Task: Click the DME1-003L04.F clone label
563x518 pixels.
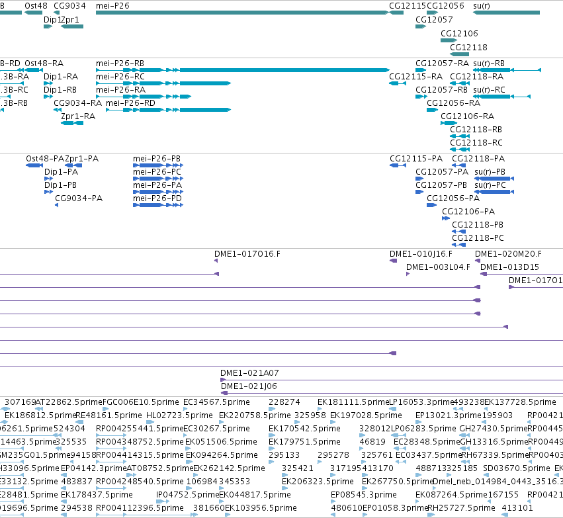Action: point(438,267)
